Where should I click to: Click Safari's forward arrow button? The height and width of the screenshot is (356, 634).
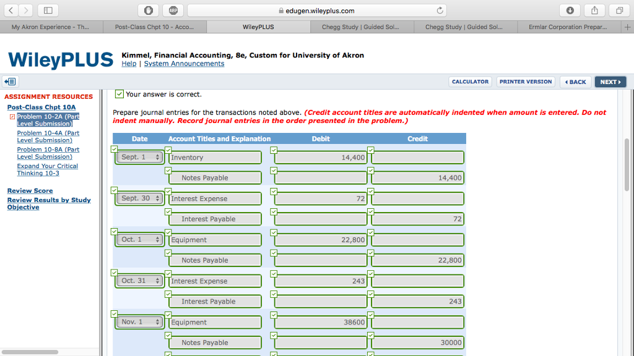coord(26,11)
